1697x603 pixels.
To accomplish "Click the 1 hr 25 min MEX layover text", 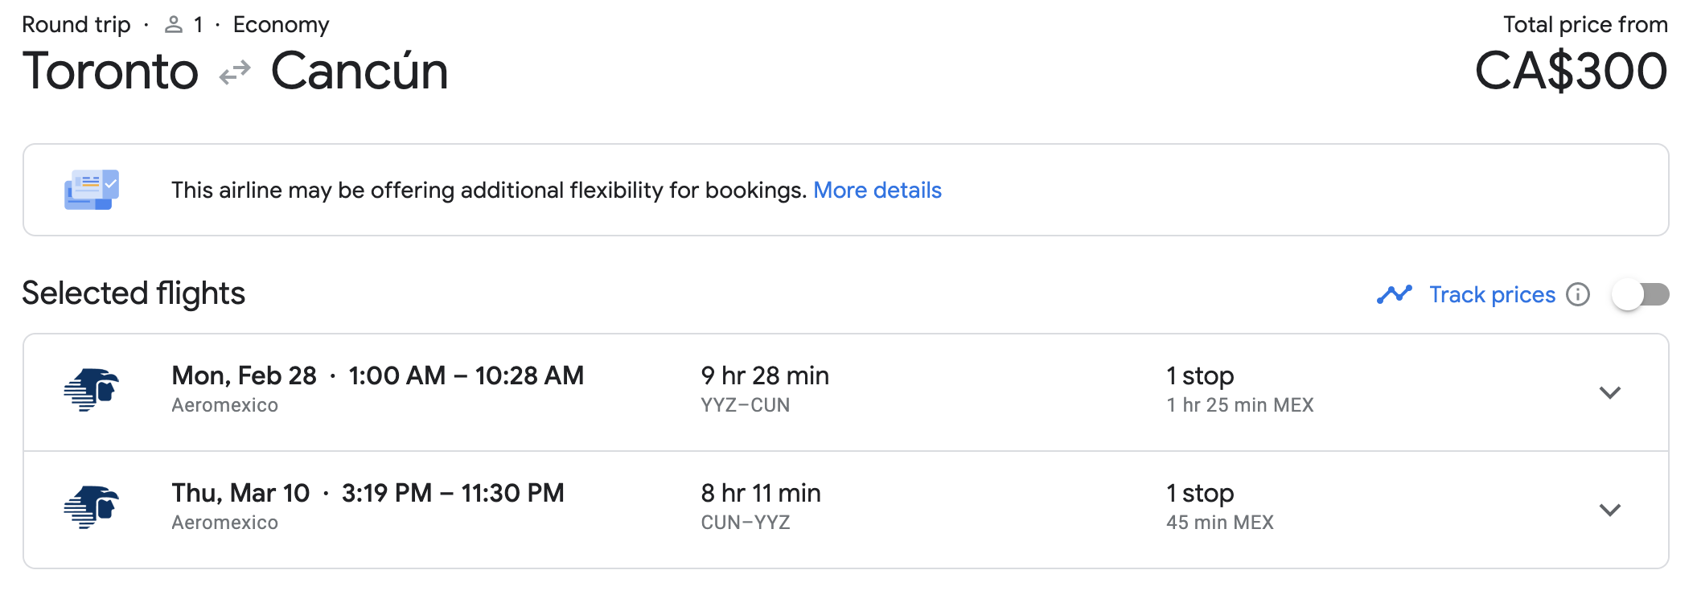I will click(x=1240, y=405).
